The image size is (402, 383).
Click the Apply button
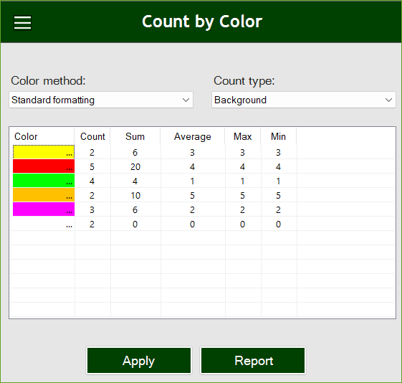point(139,361)
